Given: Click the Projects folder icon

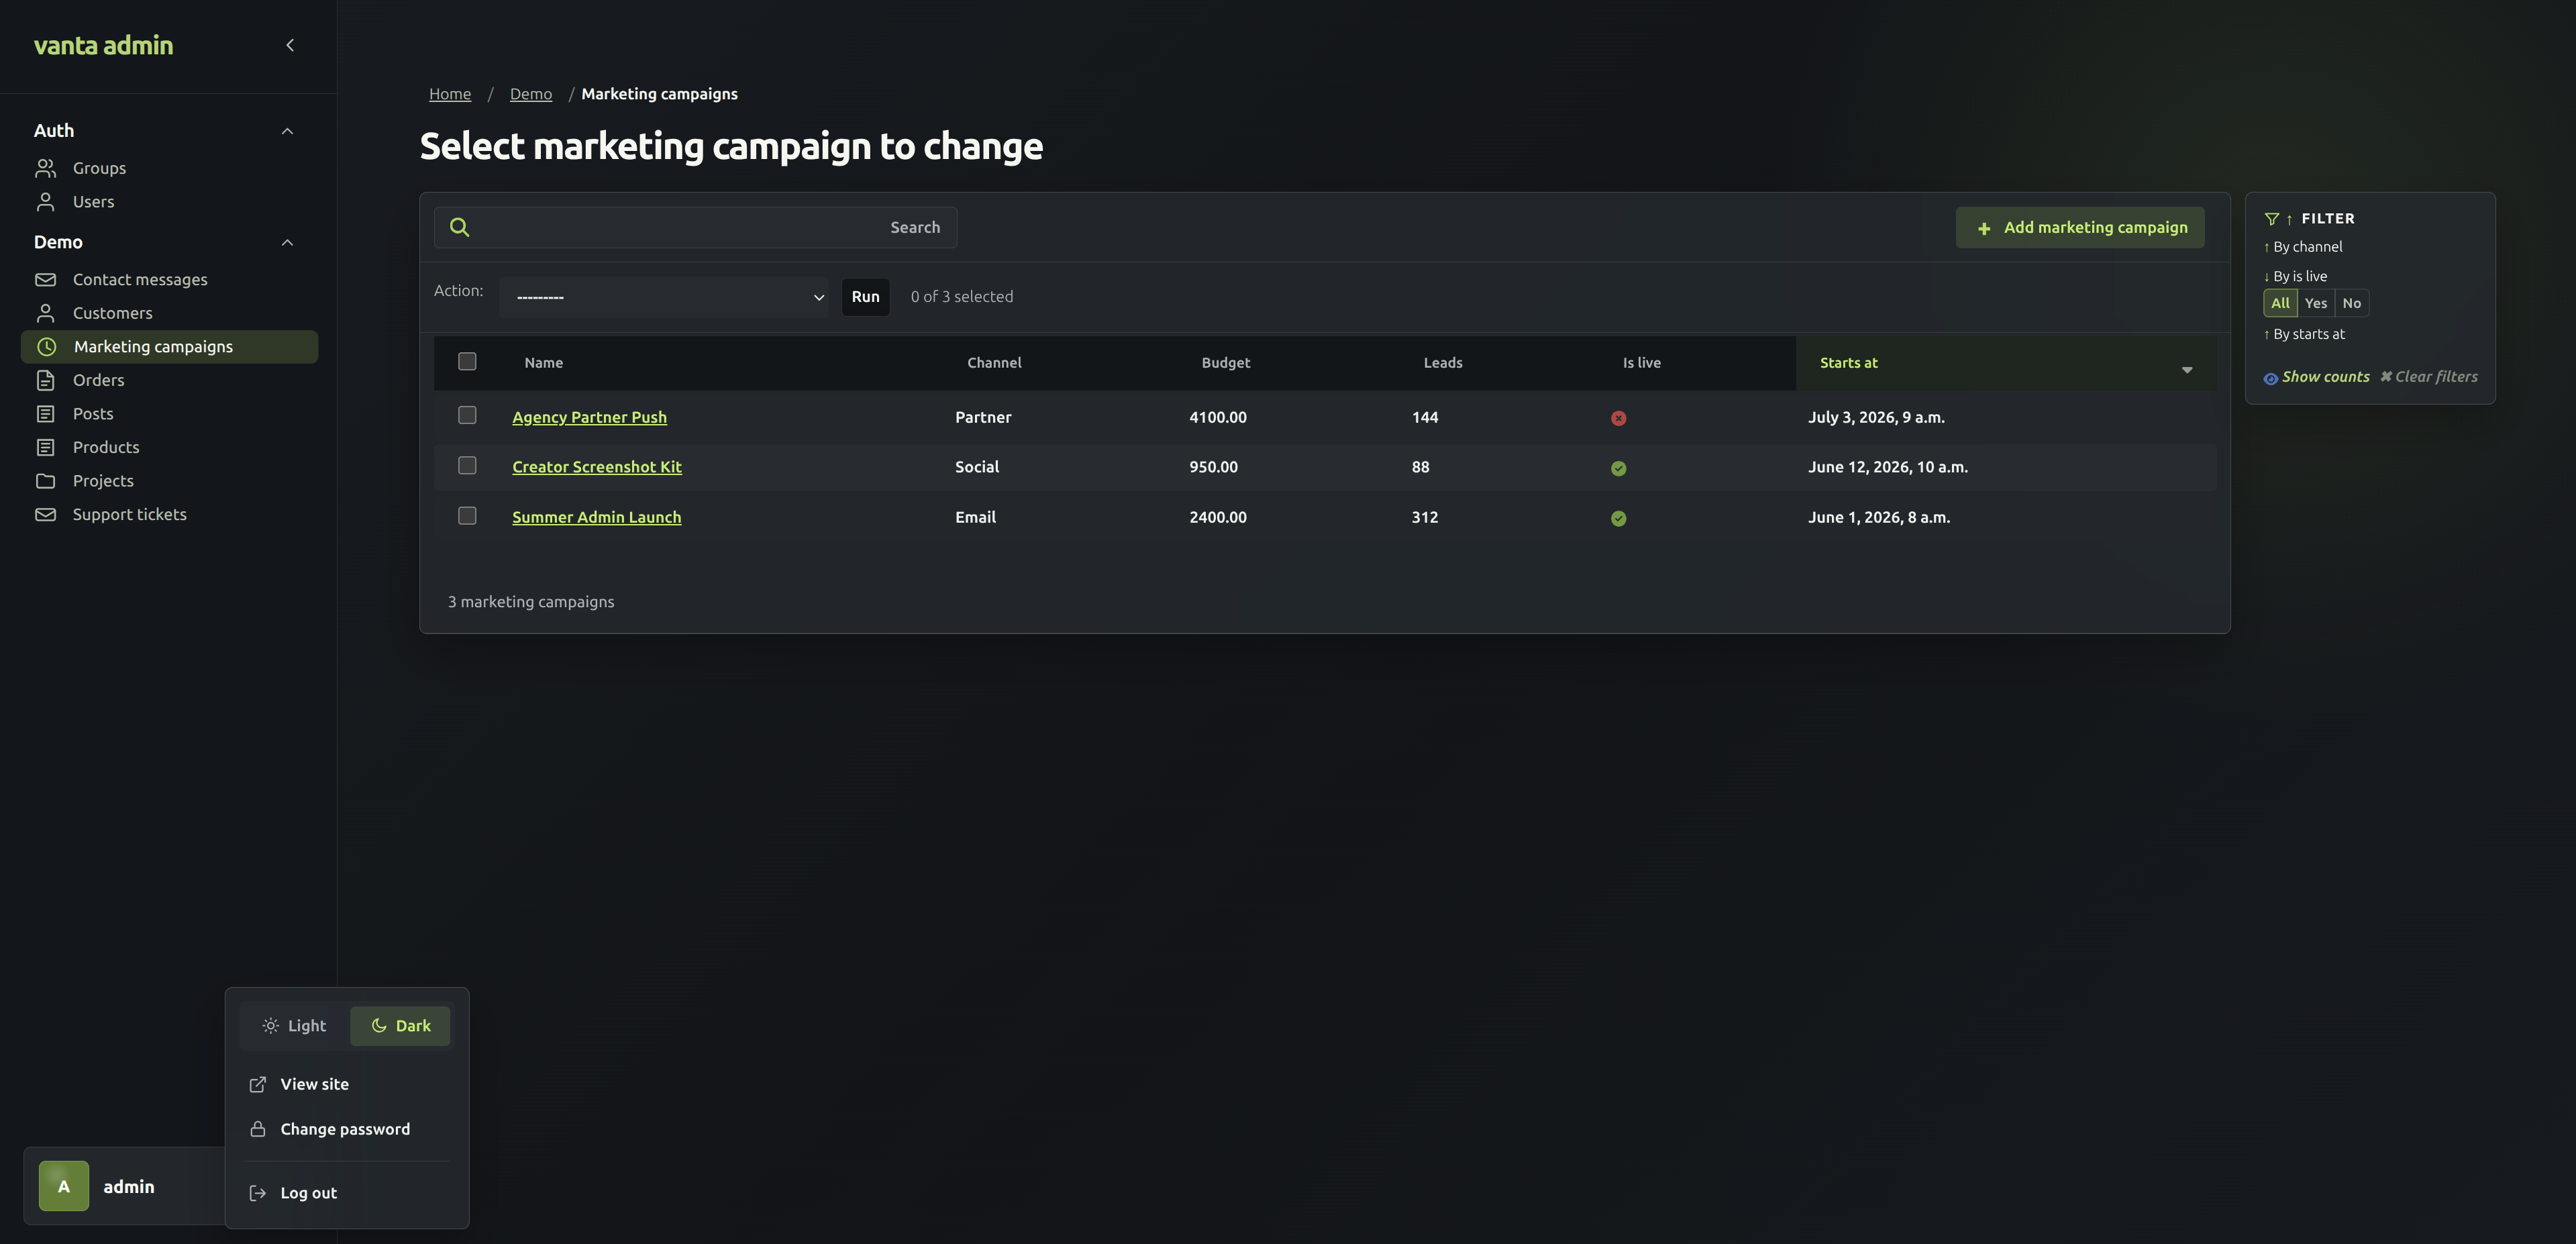Looking at the screenshot, I should [45, 481].
